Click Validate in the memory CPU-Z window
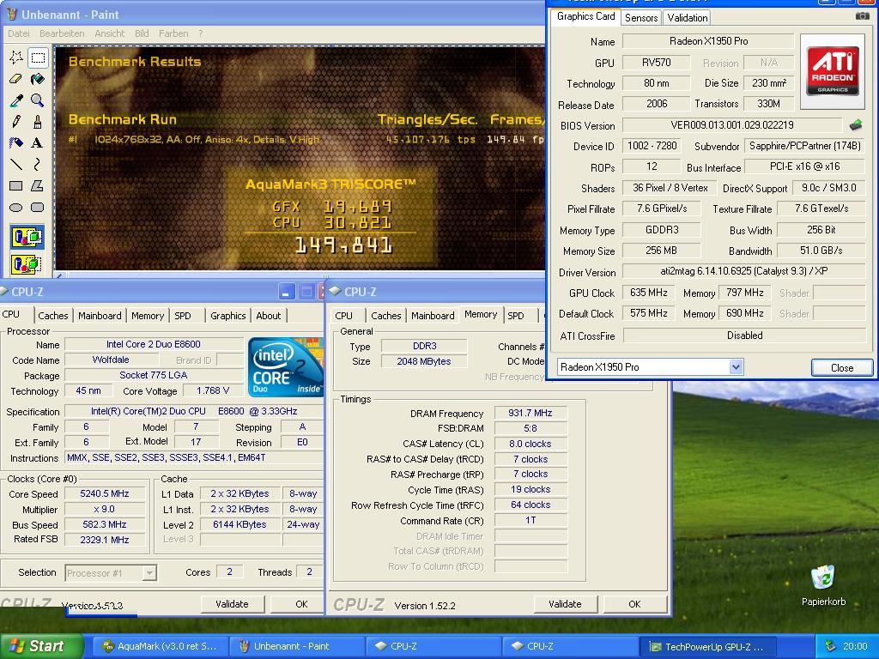This screenshot has height=659, width=879. (565, 604)
